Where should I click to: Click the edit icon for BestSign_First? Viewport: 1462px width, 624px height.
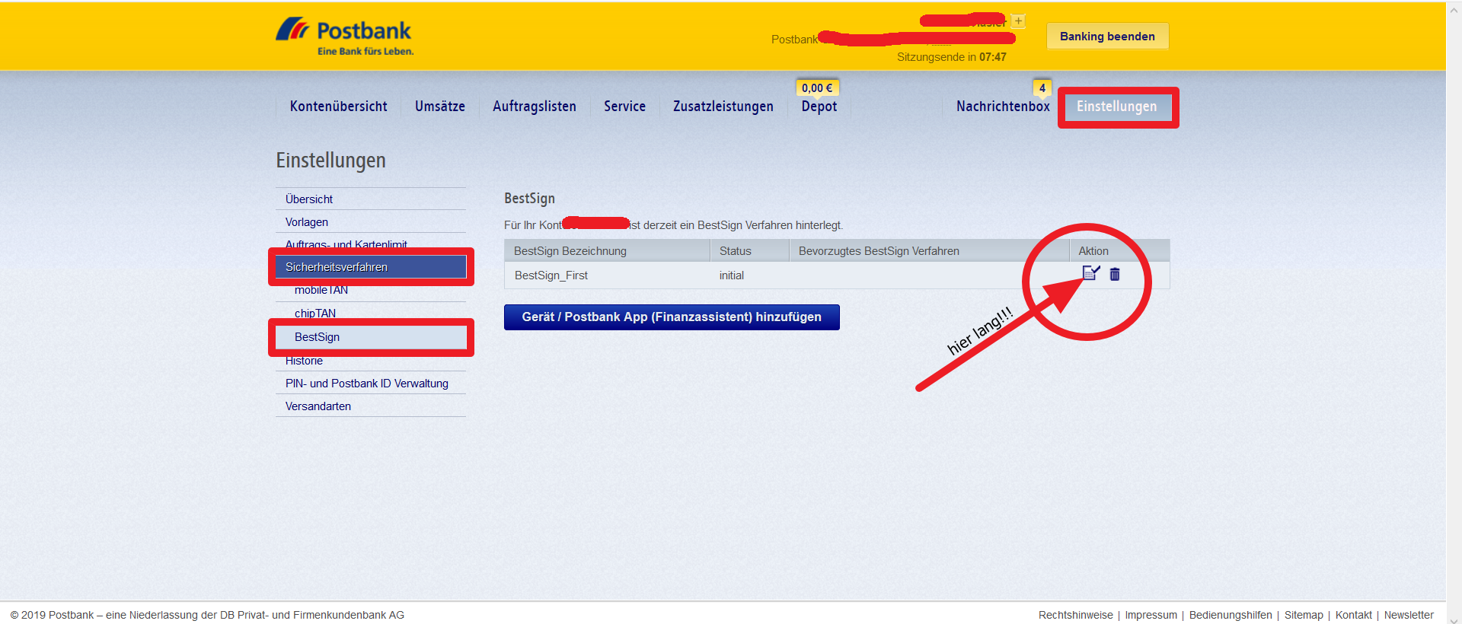[1091, 273]
